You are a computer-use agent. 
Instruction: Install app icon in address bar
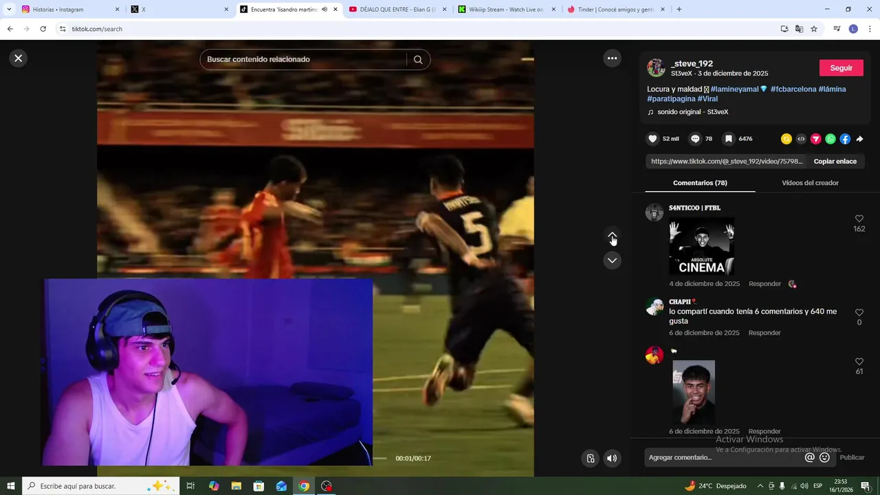784,29
